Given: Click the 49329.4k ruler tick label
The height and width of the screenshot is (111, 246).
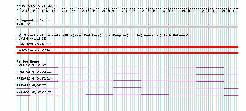Looking at the screenshot, I should click(x=48, y=11).
